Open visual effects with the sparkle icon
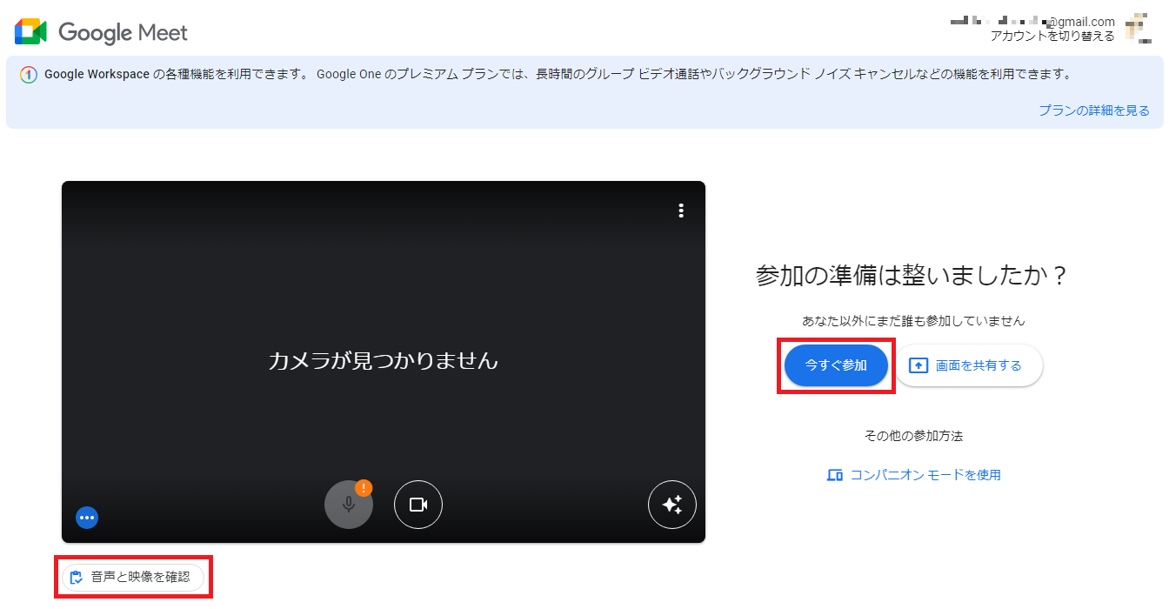Screen dimensions: 1169x609 click(671, 505)
